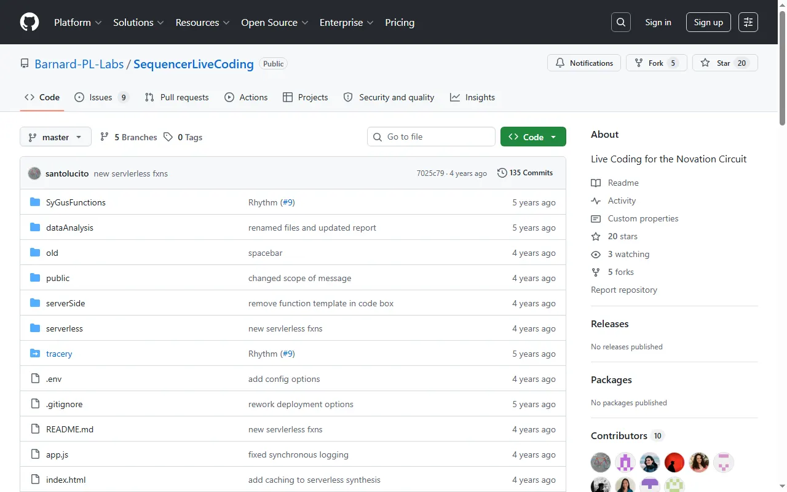787x492 pixels.
Task: Click the repository icon beside Barnard-PL-Labs
Action: tap(25, 64)
